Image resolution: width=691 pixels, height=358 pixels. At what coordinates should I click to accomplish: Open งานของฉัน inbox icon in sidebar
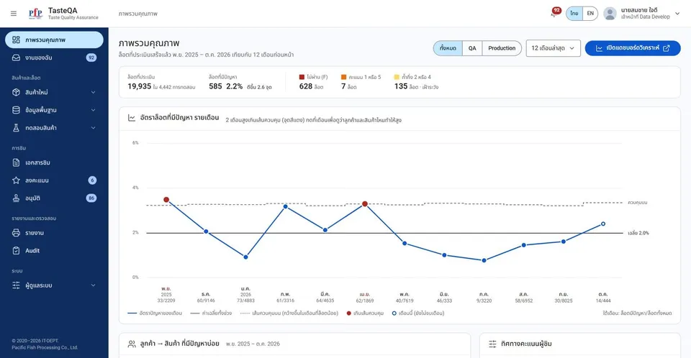16,58
